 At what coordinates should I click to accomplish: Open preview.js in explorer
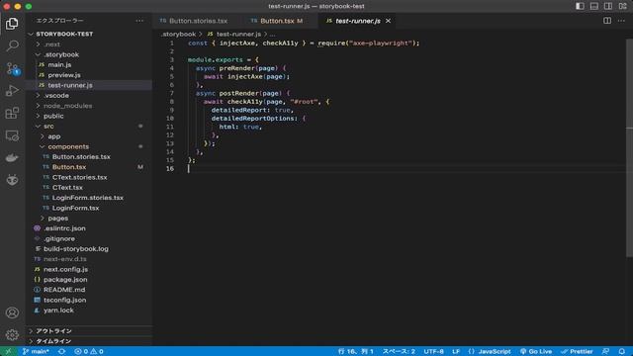(89, 75)
